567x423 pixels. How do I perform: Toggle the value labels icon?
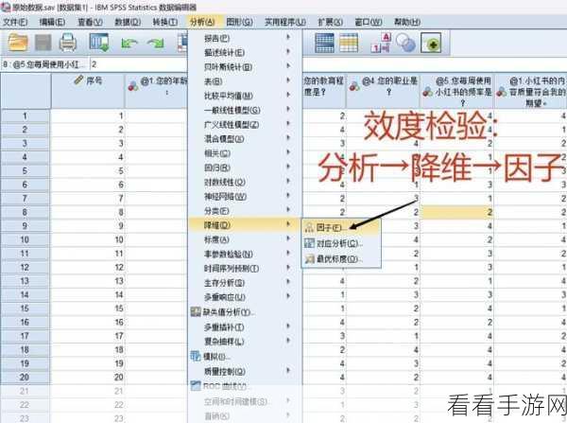(x=381, y=43)
